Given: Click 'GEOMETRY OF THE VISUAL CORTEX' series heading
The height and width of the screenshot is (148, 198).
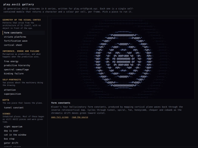Looking at the screenshot, I should [22, 20].
